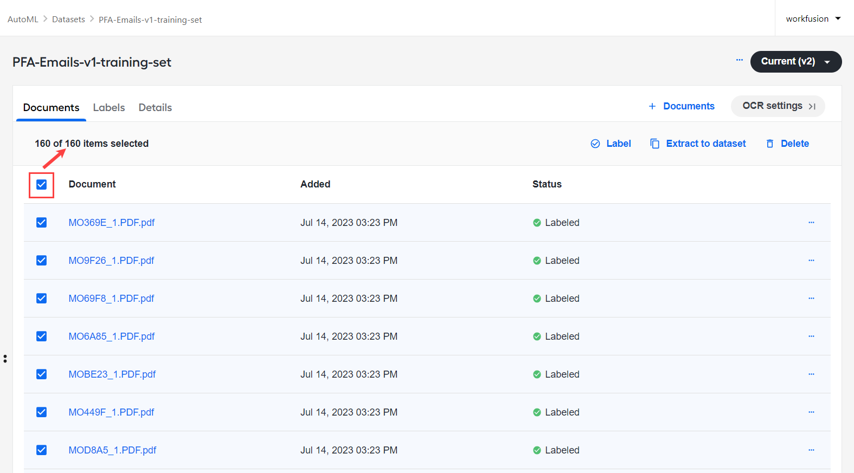Click the added date of MOBE23_1.PDF.pdf

pos(349,374)
